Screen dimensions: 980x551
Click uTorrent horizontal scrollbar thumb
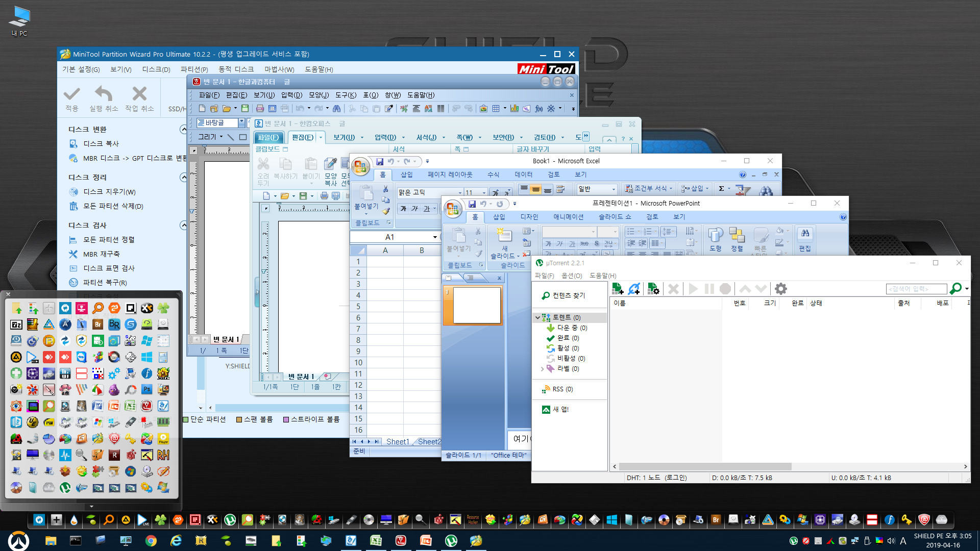(x=705, y=467)
